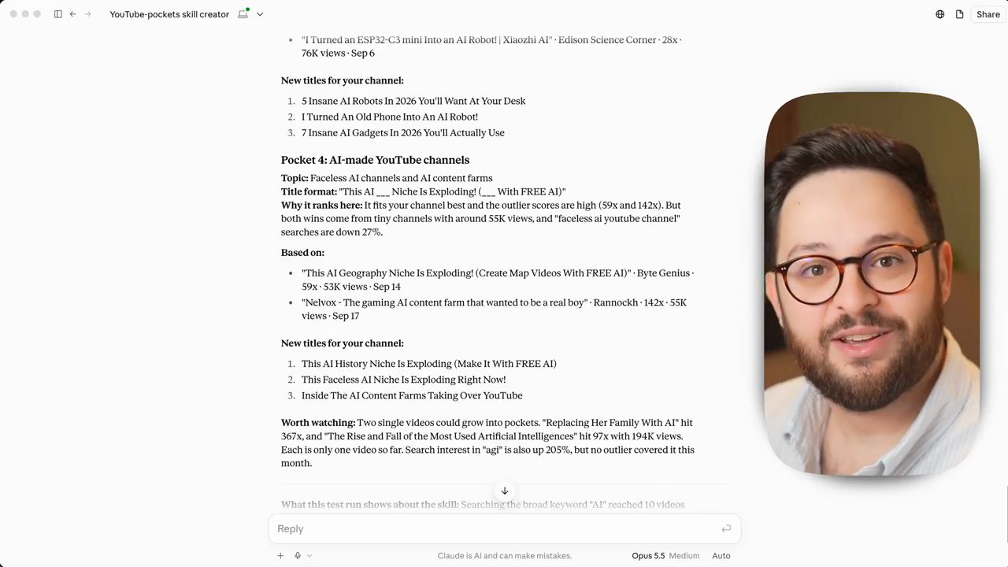The width and height of the screenshot is (1008, 567).
Task: Open the microphone options chevron
Action: pos(309,555)
